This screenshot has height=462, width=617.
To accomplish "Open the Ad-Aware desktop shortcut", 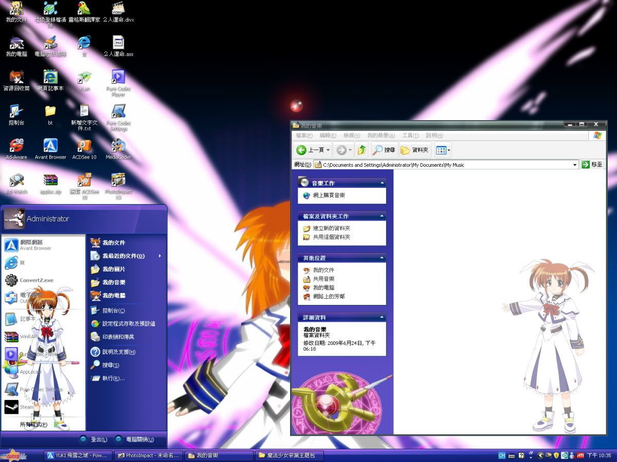I will coord(16,149).
